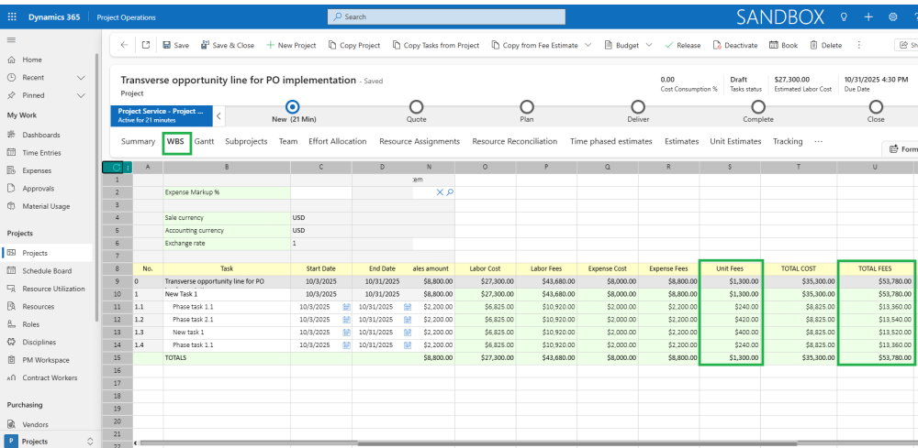Select the Quote stage circle
This screenshot has width=918, height=448.
416,107
